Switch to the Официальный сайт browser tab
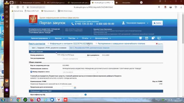The width and height of the screenshot is (184, 103). [78, 3]
